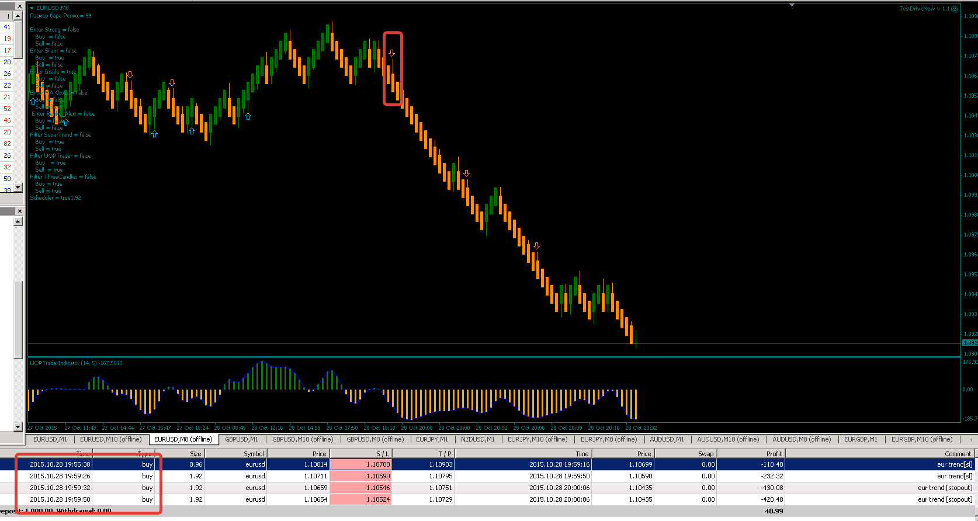Close the upper left side panel
Screen dimensions: 978x521
19,6
